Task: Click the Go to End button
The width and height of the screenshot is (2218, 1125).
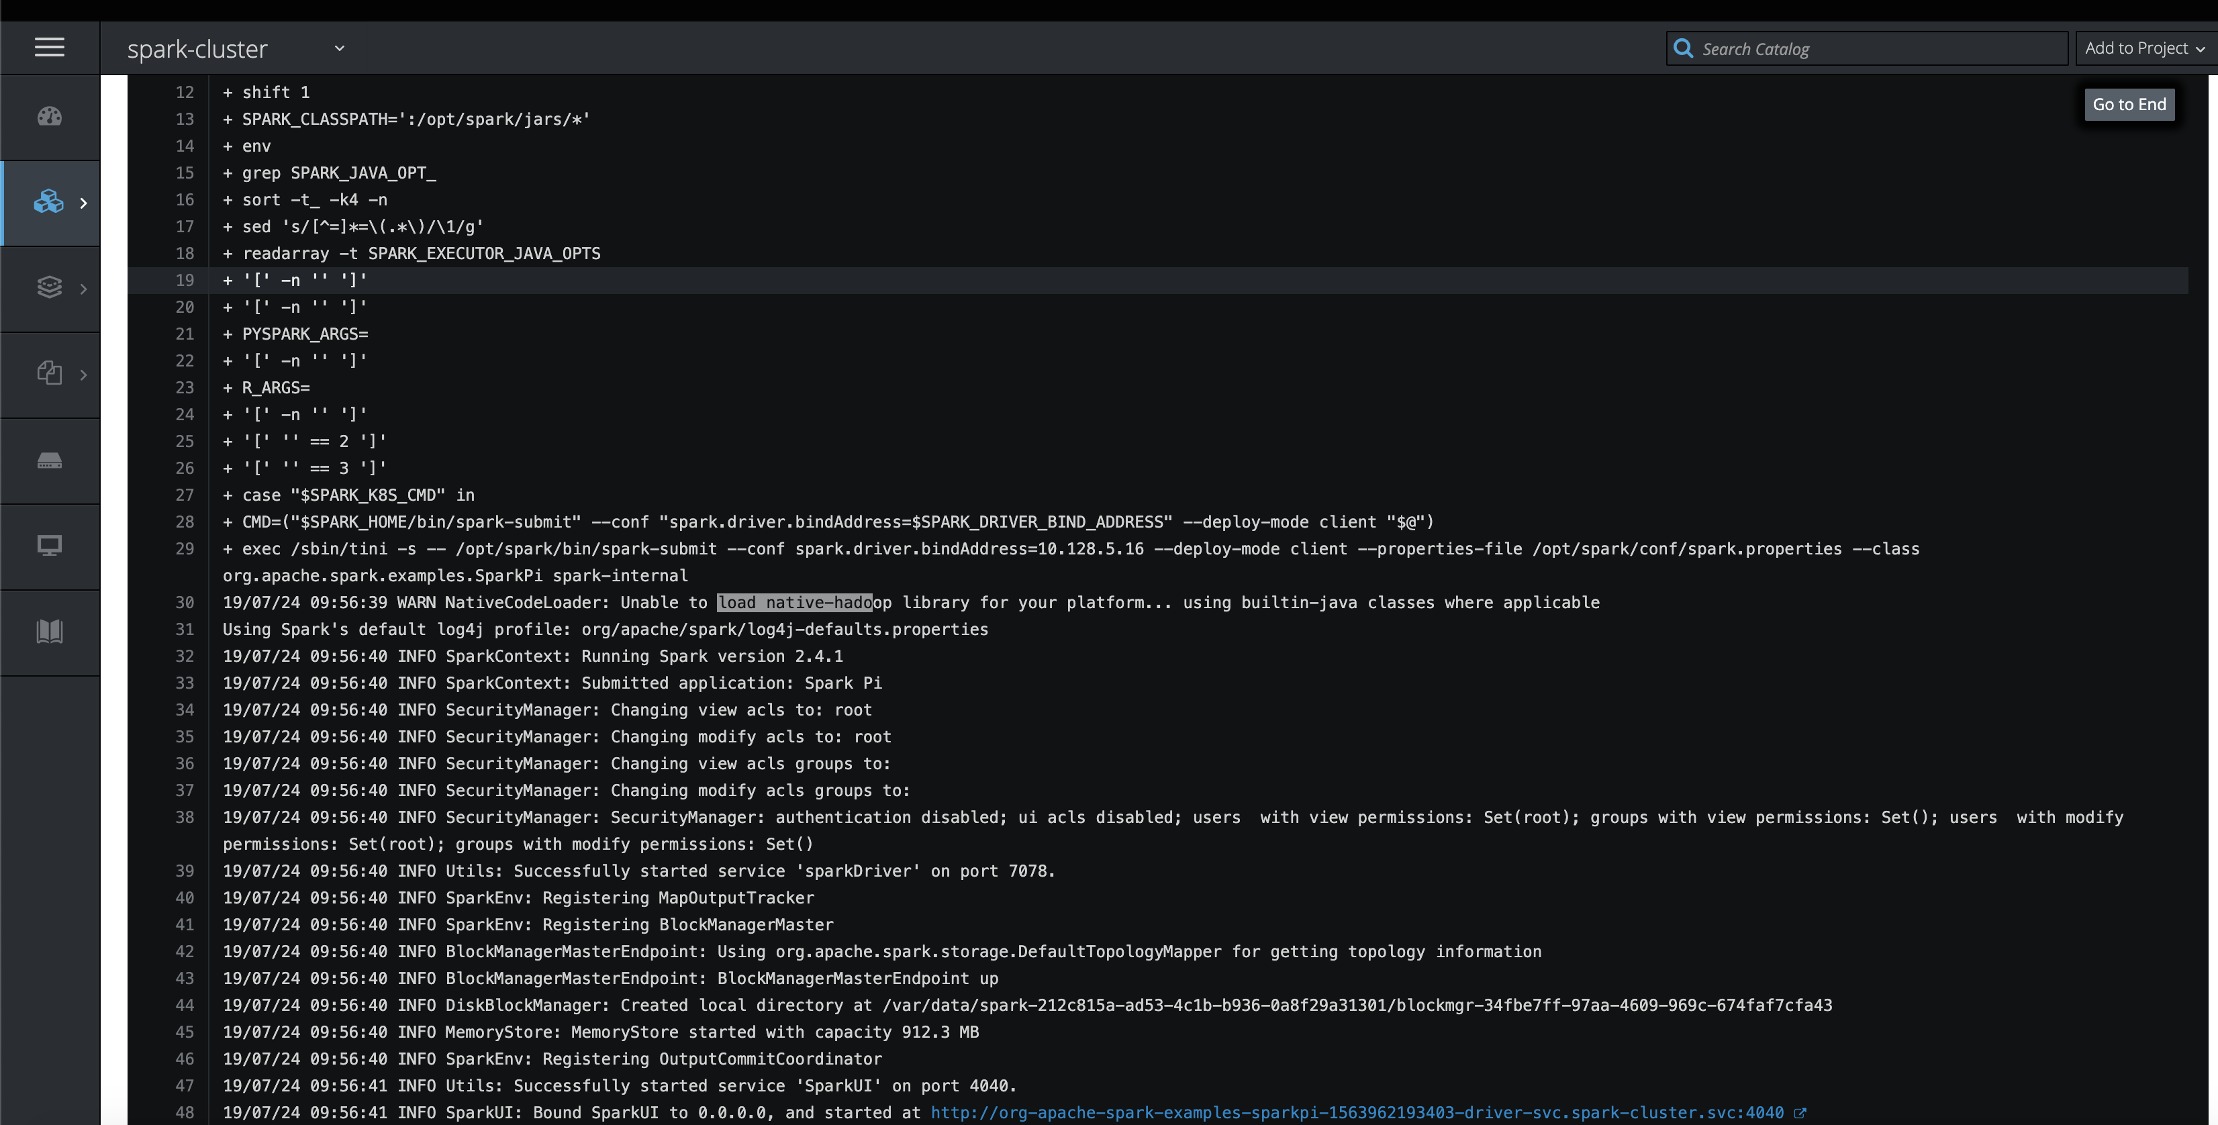Action: [x=2129, y=103]
